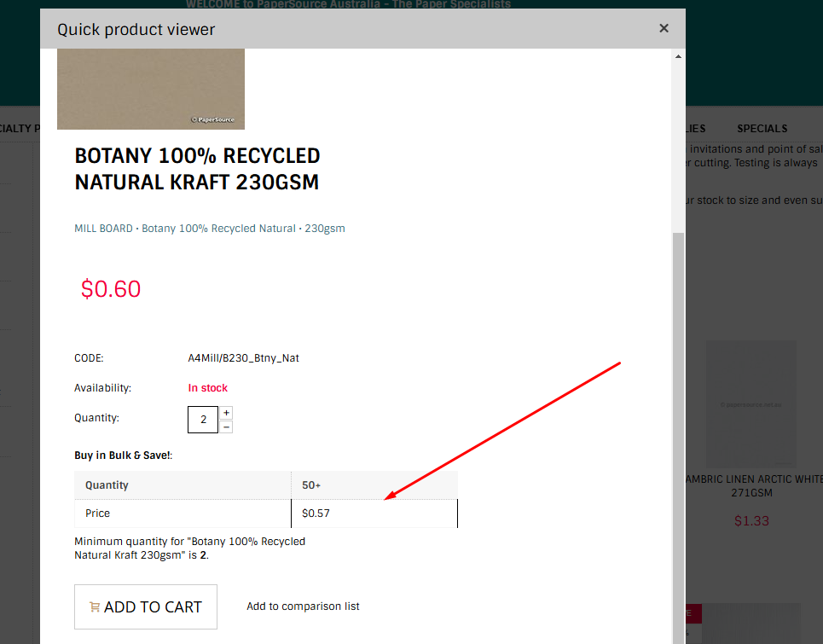
Task: Click the Quick product viewer dialog title
Action: tap(136, 29)
